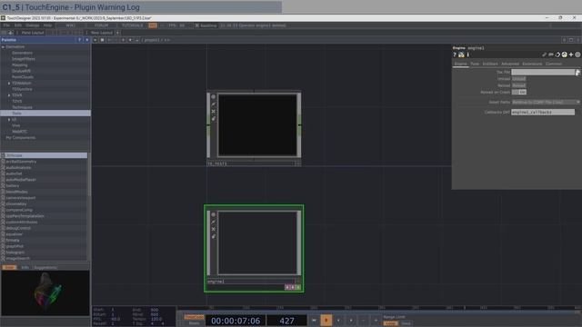Open the Help menu

click(x=47, y=25)
